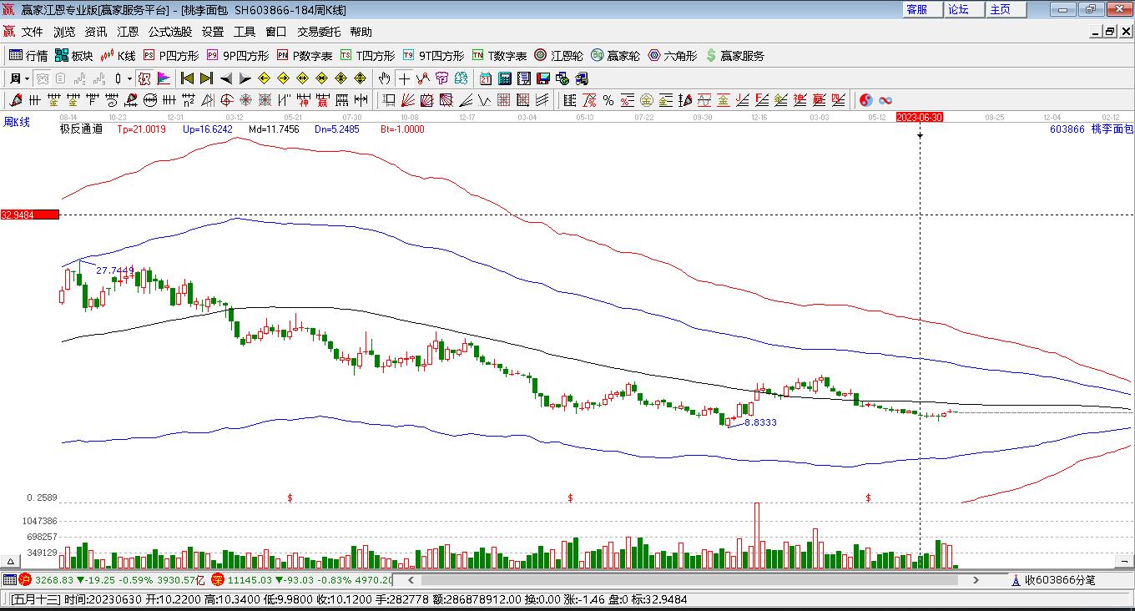Toggle the colored flag marker button
This screenshot has height=611, width=1135.
click(164, 78)
